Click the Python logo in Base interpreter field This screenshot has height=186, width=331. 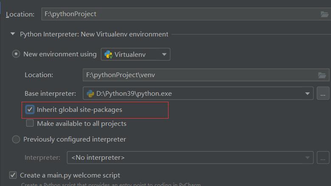[90, 93]
